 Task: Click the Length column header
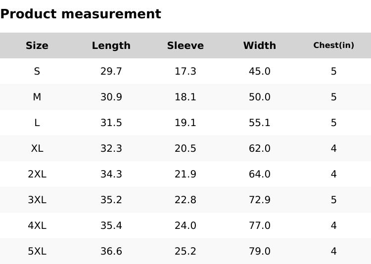[111, 45]
